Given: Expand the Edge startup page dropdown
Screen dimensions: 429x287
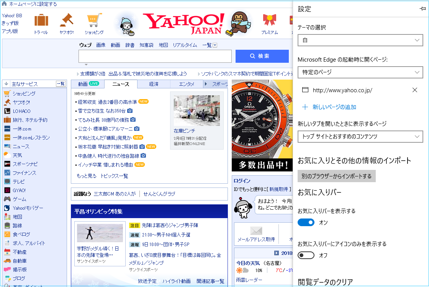Looking at the screenshot, I should point(360,72).
